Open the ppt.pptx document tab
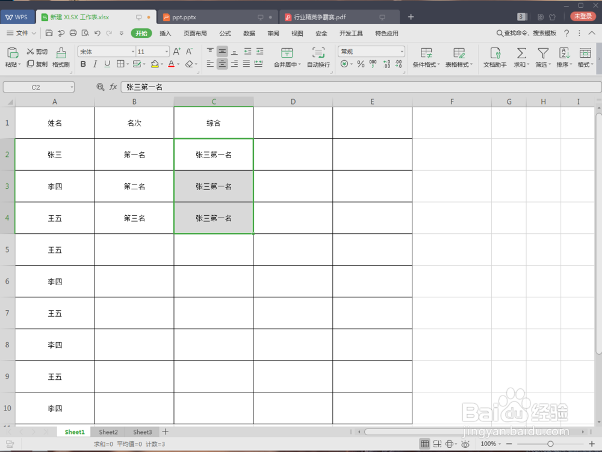 [x=217, y=17]
